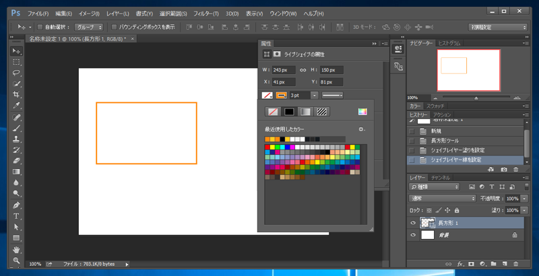Select シェイプレイヤー塗りを設定 history state

(466, 150)
